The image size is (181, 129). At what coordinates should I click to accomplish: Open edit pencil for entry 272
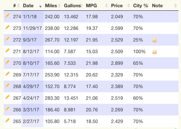(7, 39)
